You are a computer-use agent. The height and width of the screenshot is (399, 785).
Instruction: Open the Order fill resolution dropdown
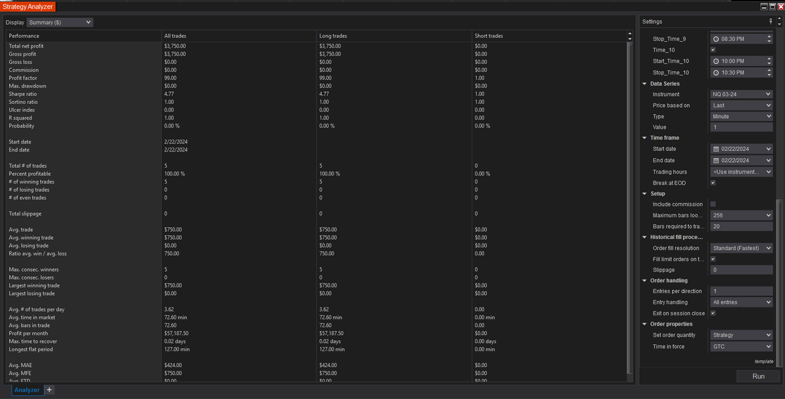pos(742,248)
